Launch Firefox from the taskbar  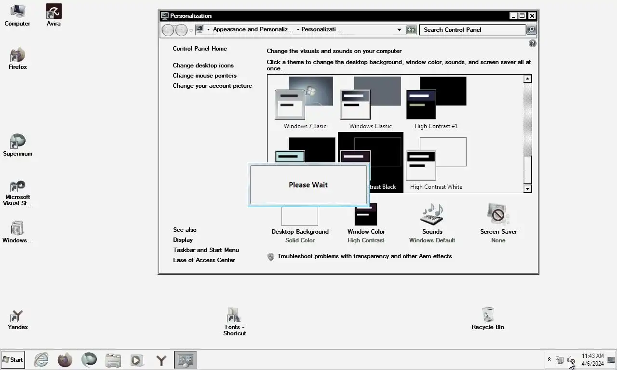click(x=65, y=359)
